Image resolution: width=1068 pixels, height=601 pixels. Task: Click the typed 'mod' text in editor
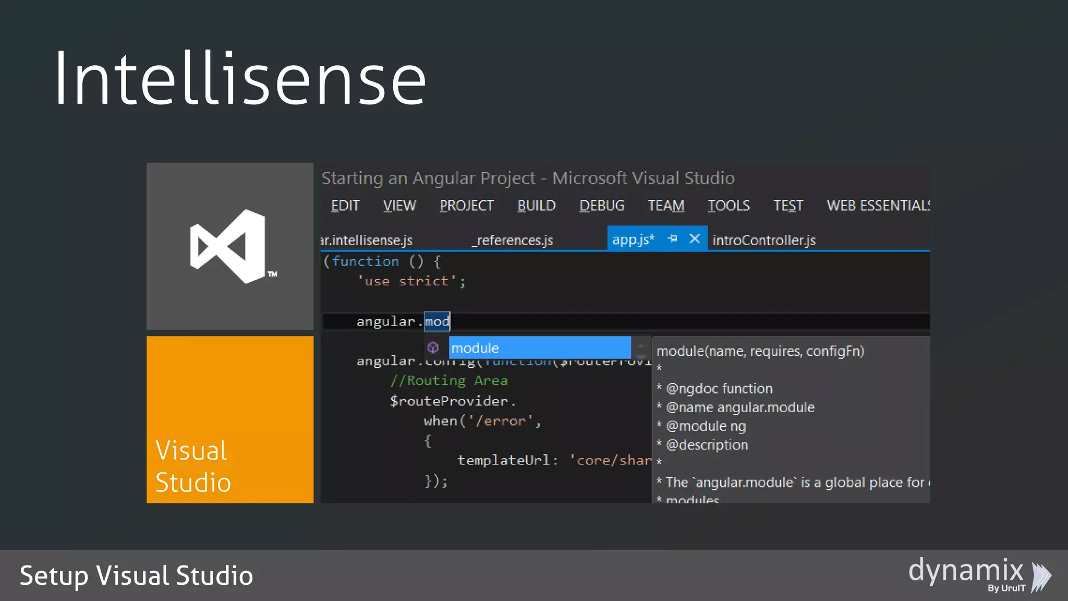[437, 321]
